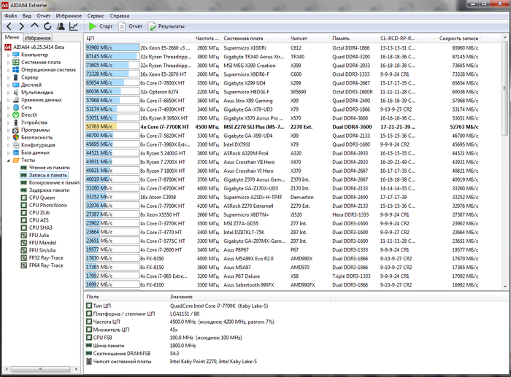Open the CPU PhotoWorxx benchmark
This screenshot has height=377, width=511.
pyautogui.click(x=44, y=205)
